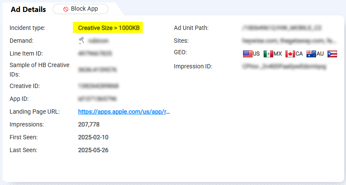Open the apps.apple.com landing page link
This screenshot has width=346, height=185.
coord(124,112)
